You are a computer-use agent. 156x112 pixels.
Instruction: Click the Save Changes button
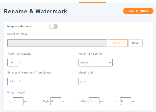(x=138, y=11)
